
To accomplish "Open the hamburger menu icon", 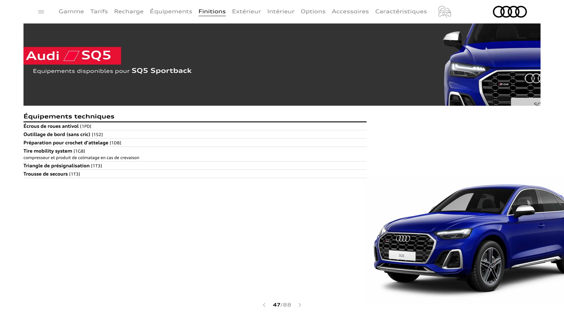I will pyautogui.click(x=41, y=12).
